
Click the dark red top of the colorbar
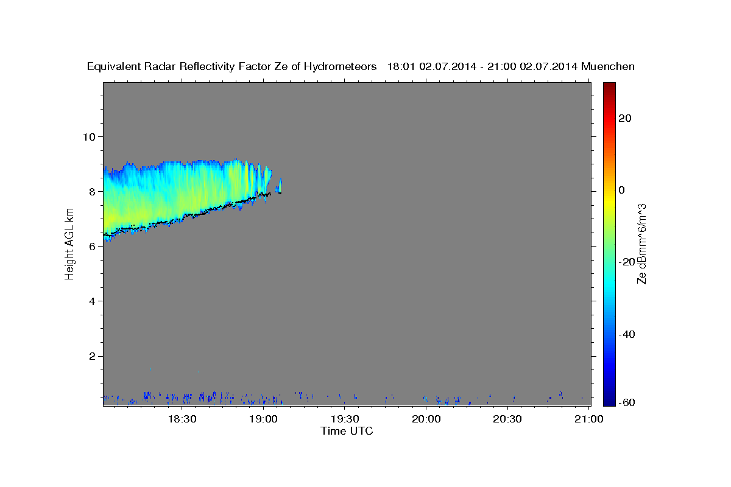coord(609,87)
